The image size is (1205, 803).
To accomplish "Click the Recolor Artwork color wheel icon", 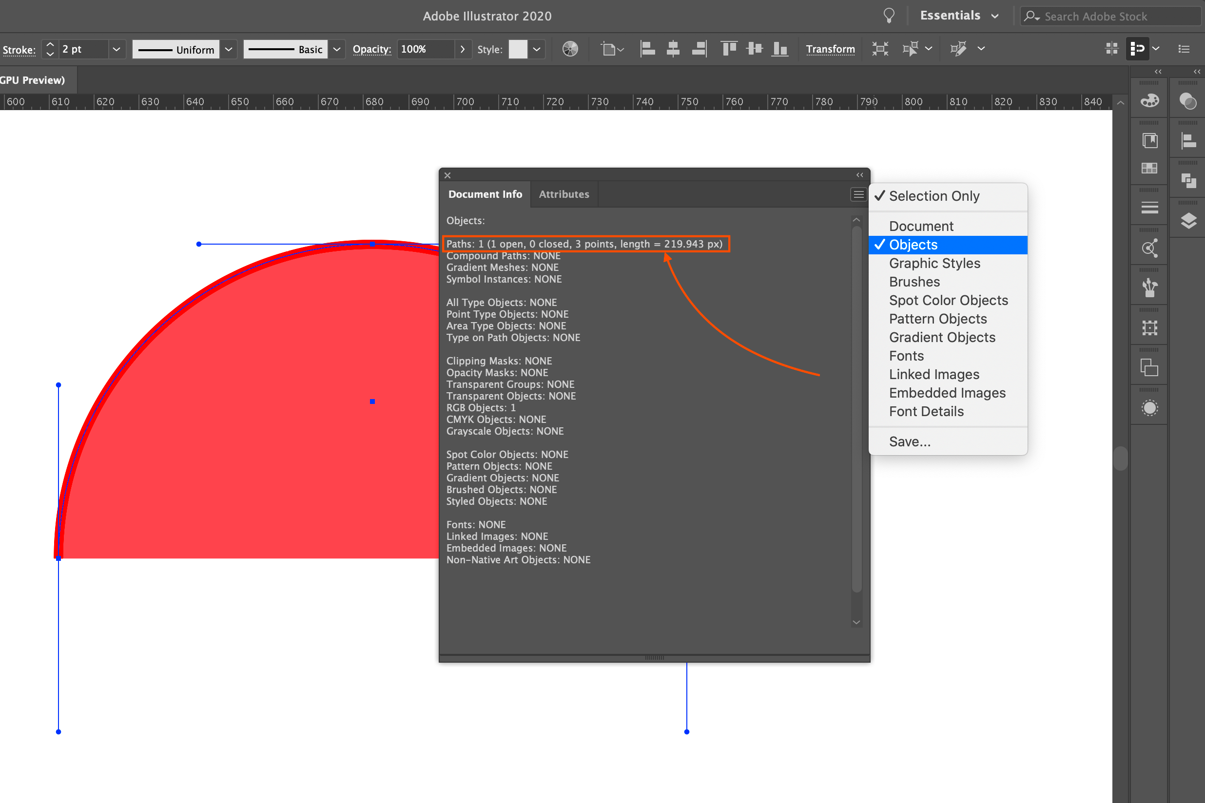I will coord(569,49).
